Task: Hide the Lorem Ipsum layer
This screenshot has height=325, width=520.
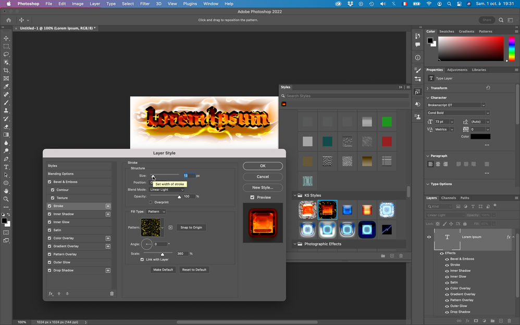Action: click(x=429, y=237)
